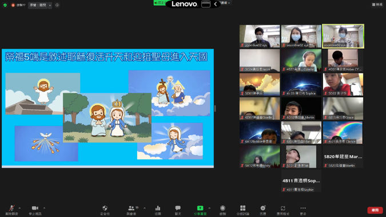
Task: Select the 4B27 Colette video tile
Action: coord(301,60)
